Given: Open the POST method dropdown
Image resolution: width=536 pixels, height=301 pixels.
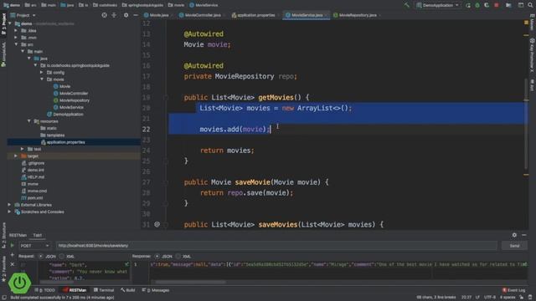Looking at the screenshot, I should click(34, 245).
